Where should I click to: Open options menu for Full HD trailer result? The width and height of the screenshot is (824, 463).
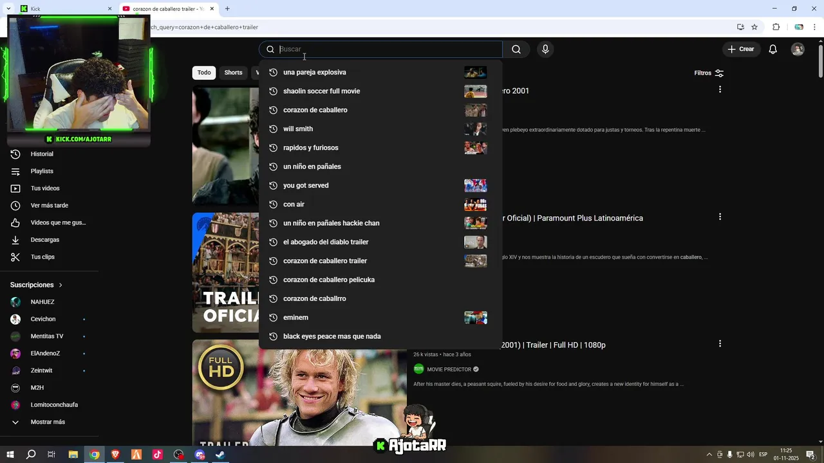[x=720, y=344]
